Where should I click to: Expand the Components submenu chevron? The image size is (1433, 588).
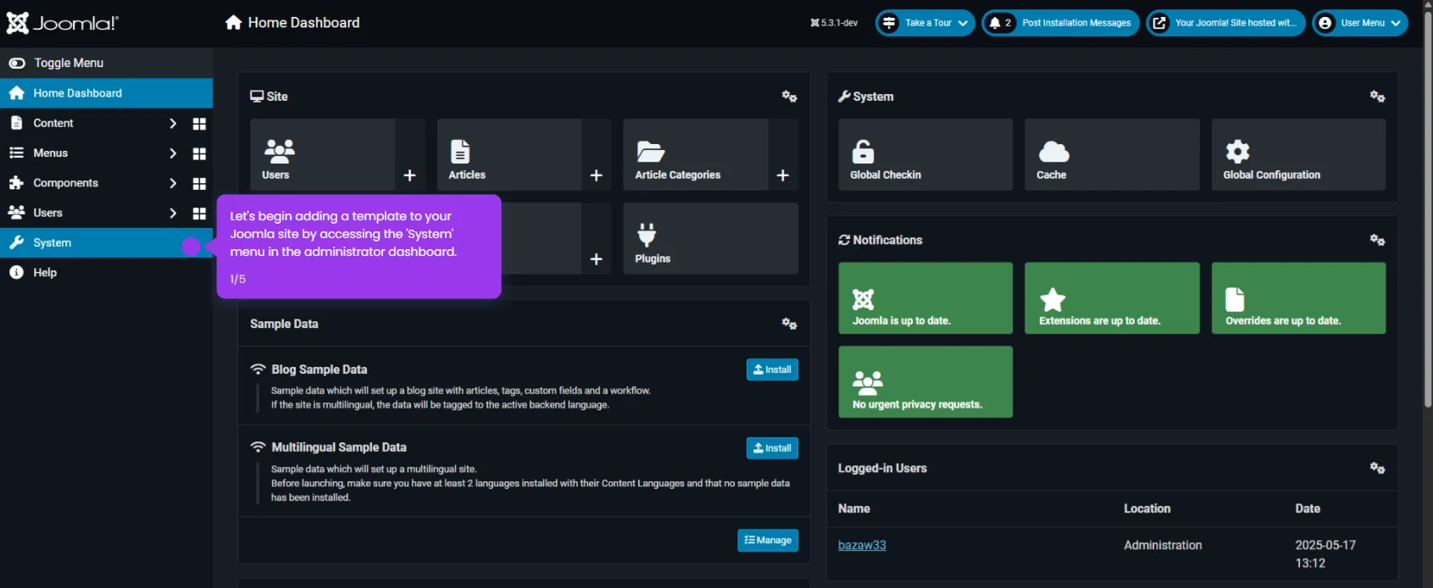click(x=173, y=183)
